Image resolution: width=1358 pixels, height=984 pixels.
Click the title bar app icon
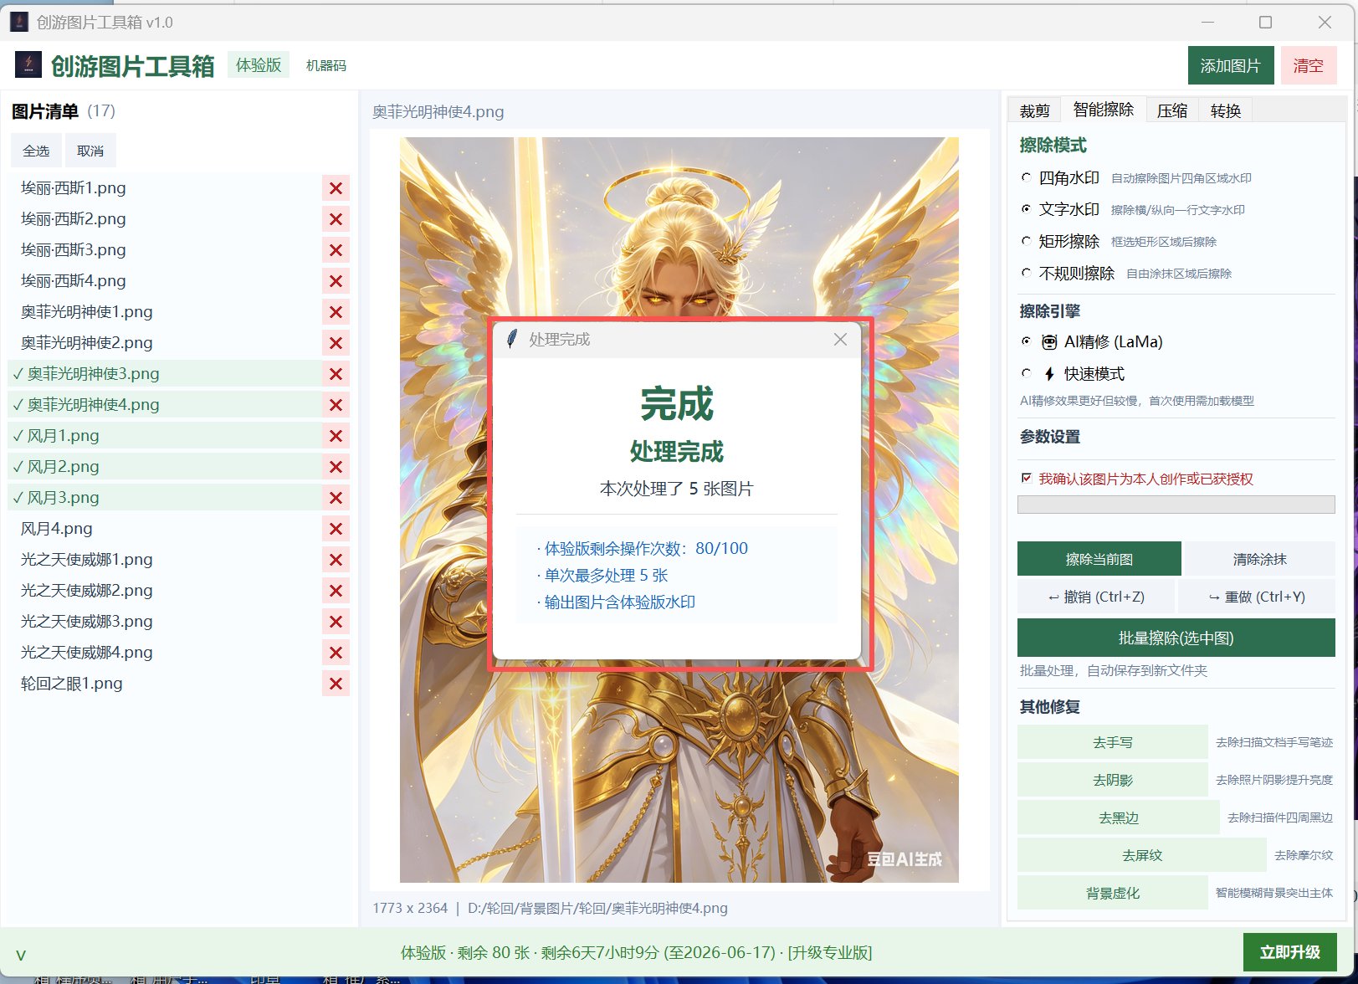(18, 22)
